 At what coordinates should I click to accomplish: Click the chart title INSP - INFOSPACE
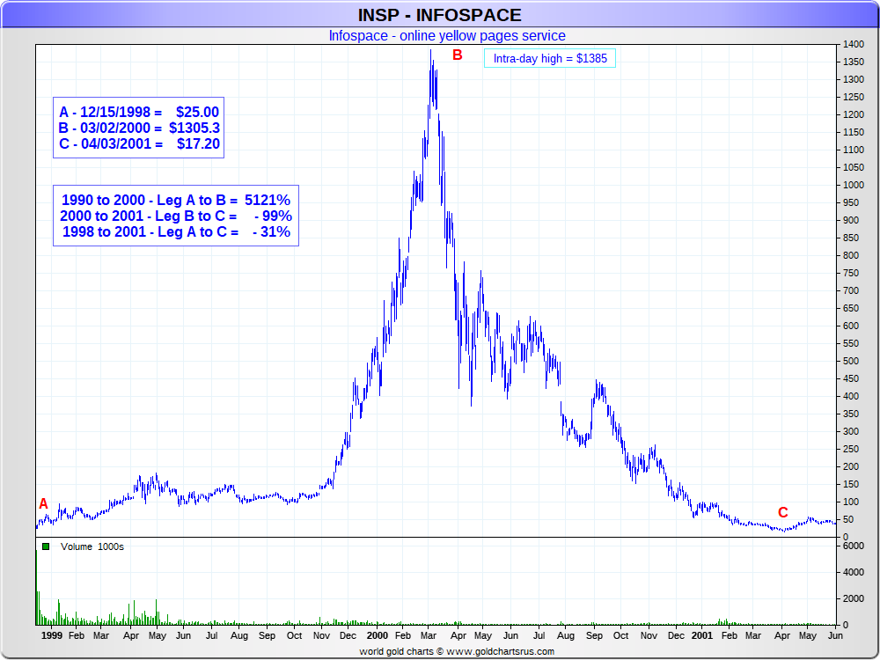pos(439,15)
